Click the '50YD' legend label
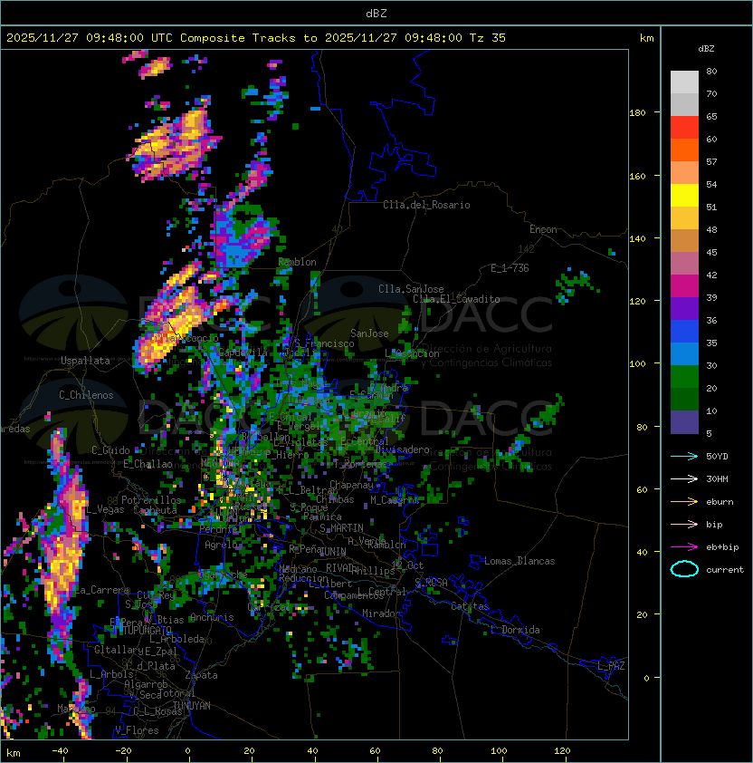 point(717,457)
